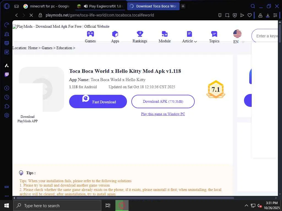Open the EN language selector
The width and height of the screenshot is (282, 211).
[237, 37]
